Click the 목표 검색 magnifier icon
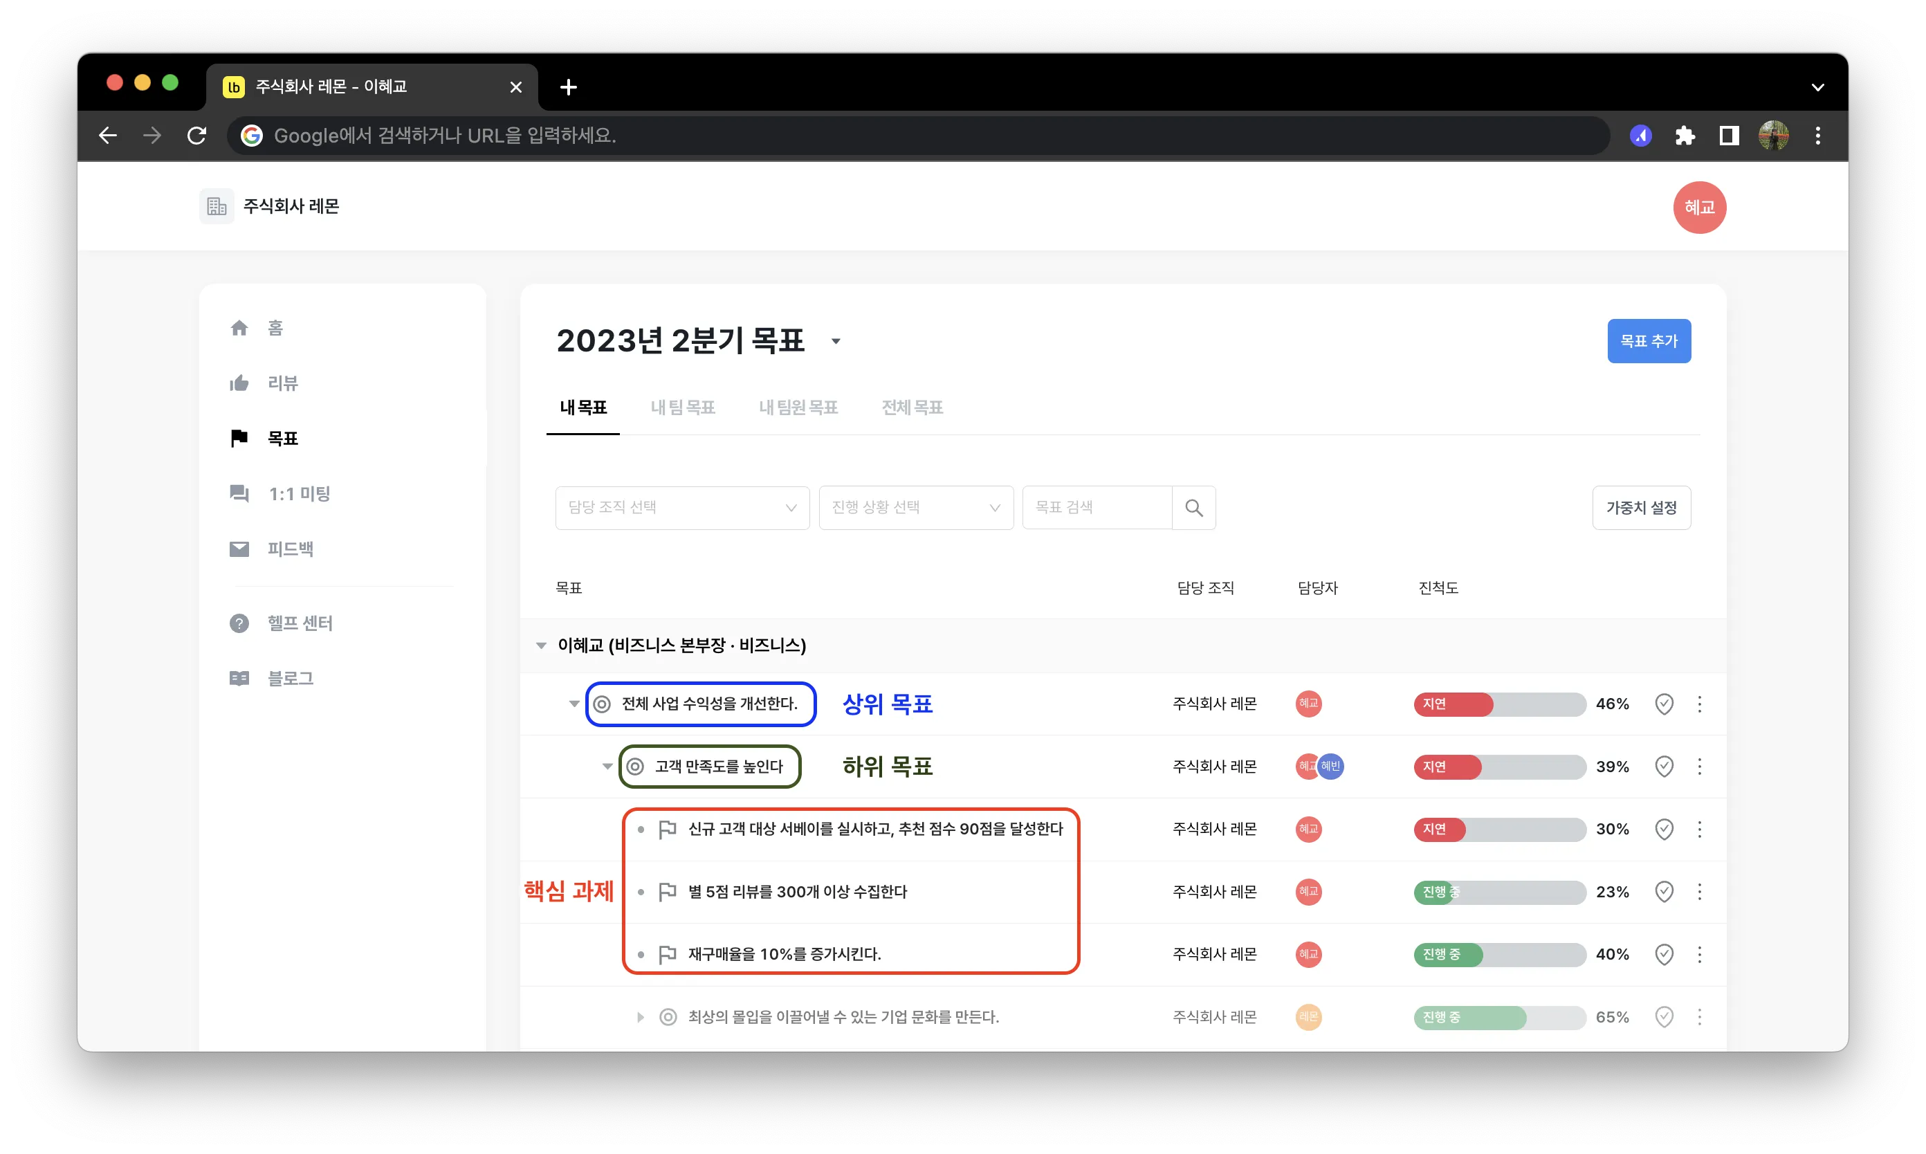The image size is (1926, 1154). click(x=1193, y=508)
